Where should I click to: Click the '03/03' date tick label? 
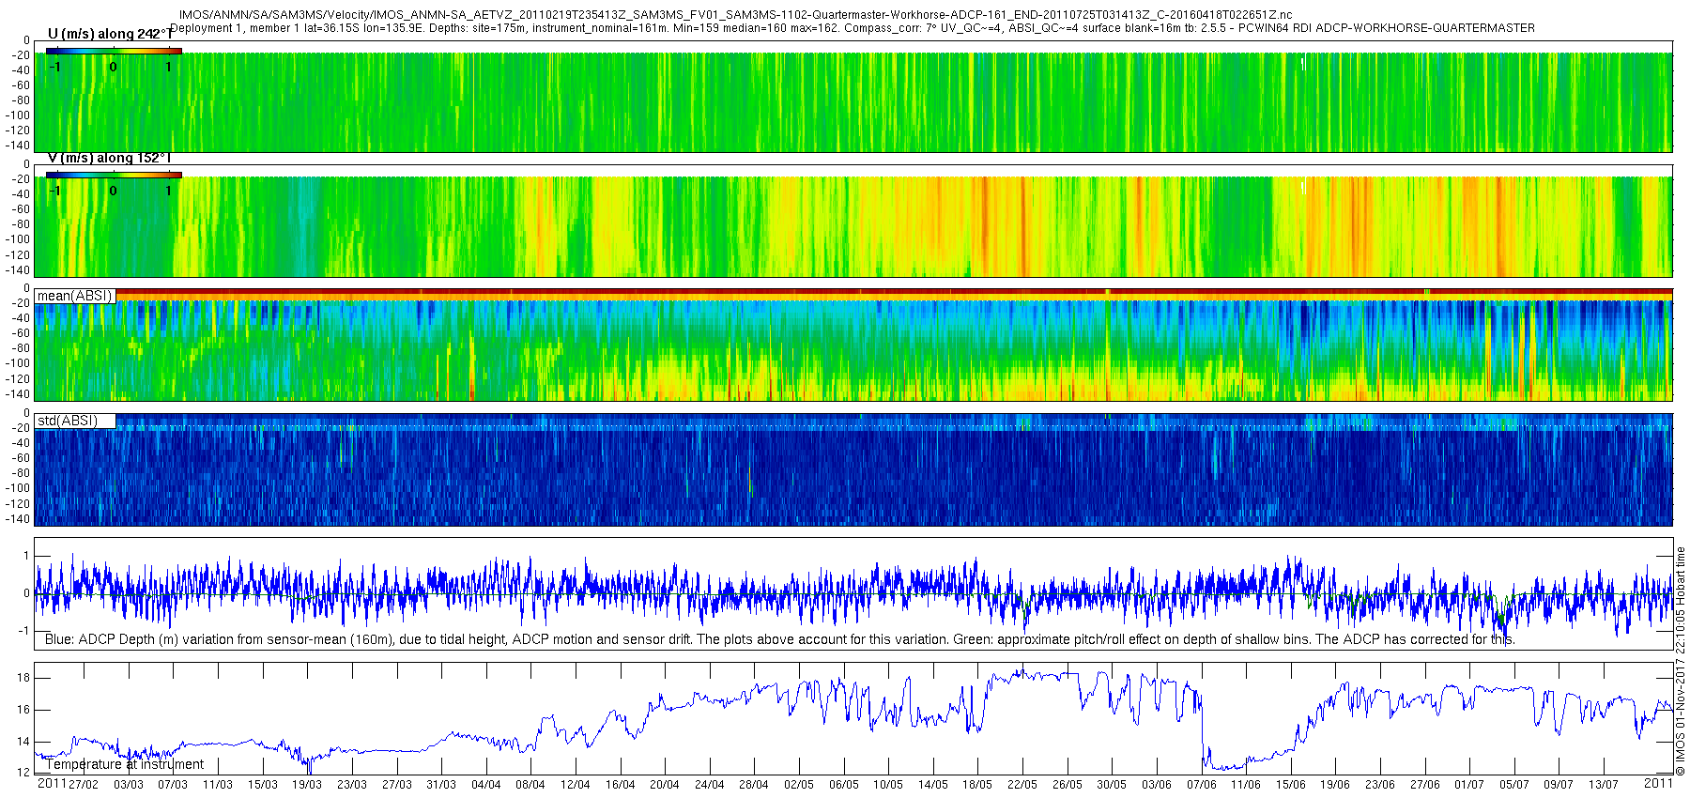pyautogui.click(x=129, y=785)
